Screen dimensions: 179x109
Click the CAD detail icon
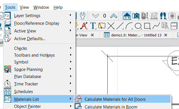[x=174, y=26]
